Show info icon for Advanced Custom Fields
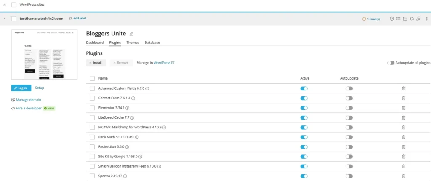431x181 pixels. tap(147, 88)
